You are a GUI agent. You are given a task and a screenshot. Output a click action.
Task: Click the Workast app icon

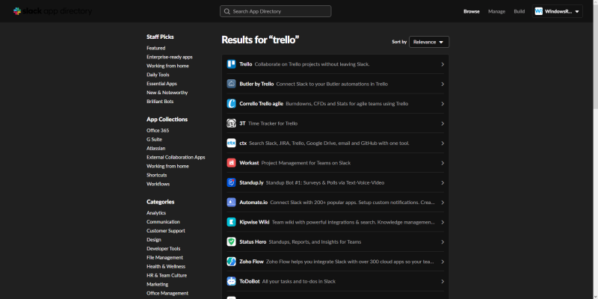(x=232, y=163)
